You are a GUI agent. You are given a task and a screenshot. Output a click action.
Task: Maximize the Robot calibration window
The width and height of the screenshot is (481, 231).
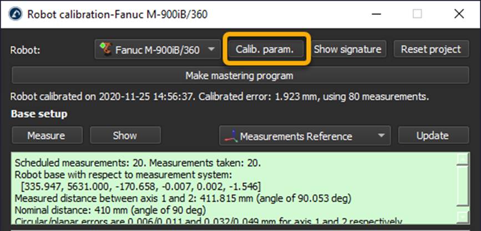pos(417,14)
